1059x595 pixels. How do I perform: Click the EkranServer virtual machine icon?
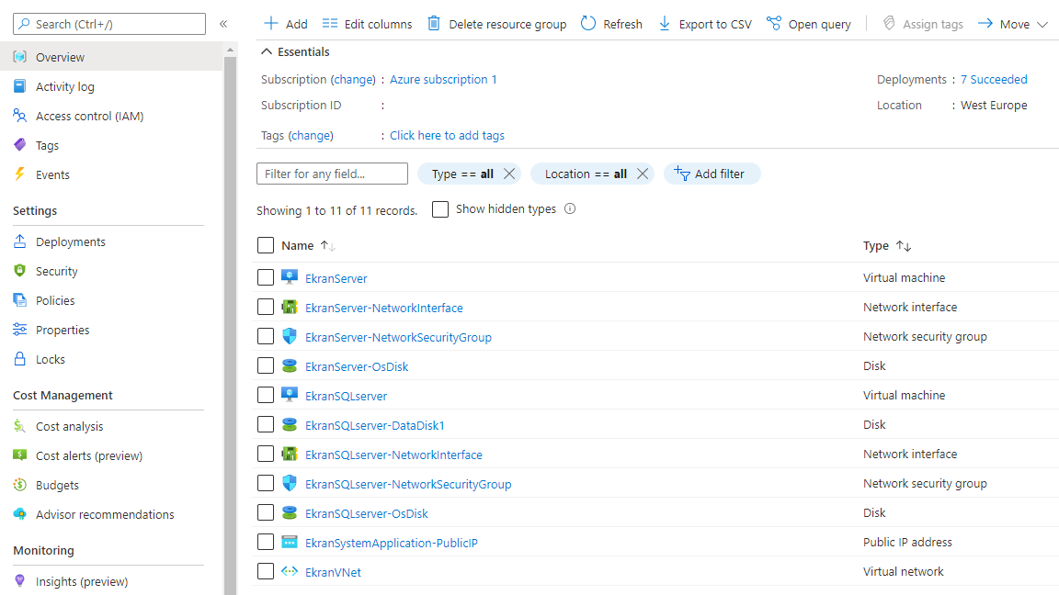click(x=290, y=278)
